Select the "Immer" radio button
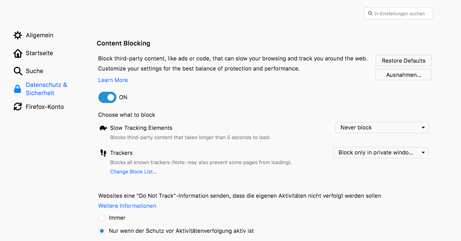Screen dimensions: 461x241 pos(102,218)
